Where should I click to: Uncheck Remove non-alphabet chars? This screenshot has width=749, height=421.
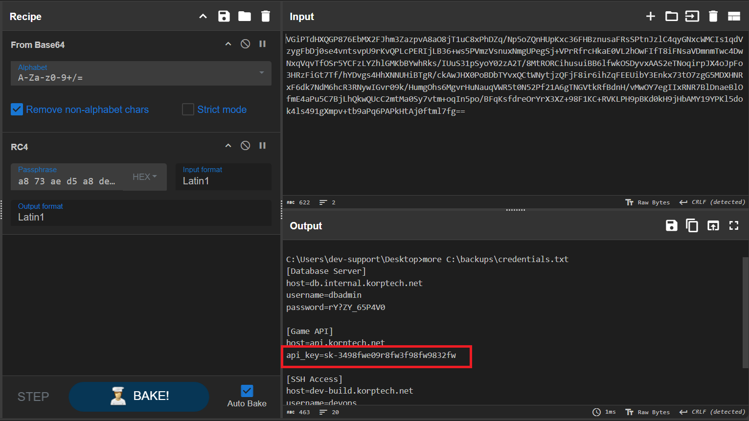[x=17, y=110]
